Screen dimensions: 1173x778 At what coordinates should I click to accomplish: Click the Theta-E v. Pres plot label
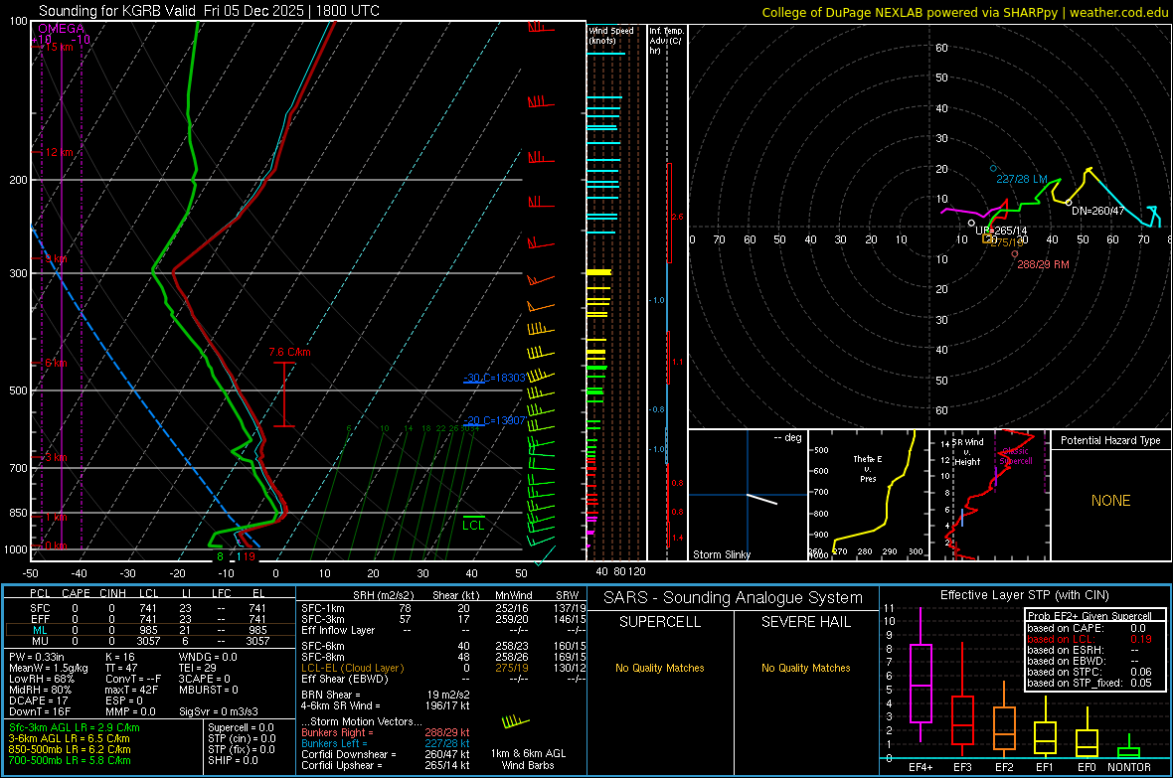(x=867, y=468)
